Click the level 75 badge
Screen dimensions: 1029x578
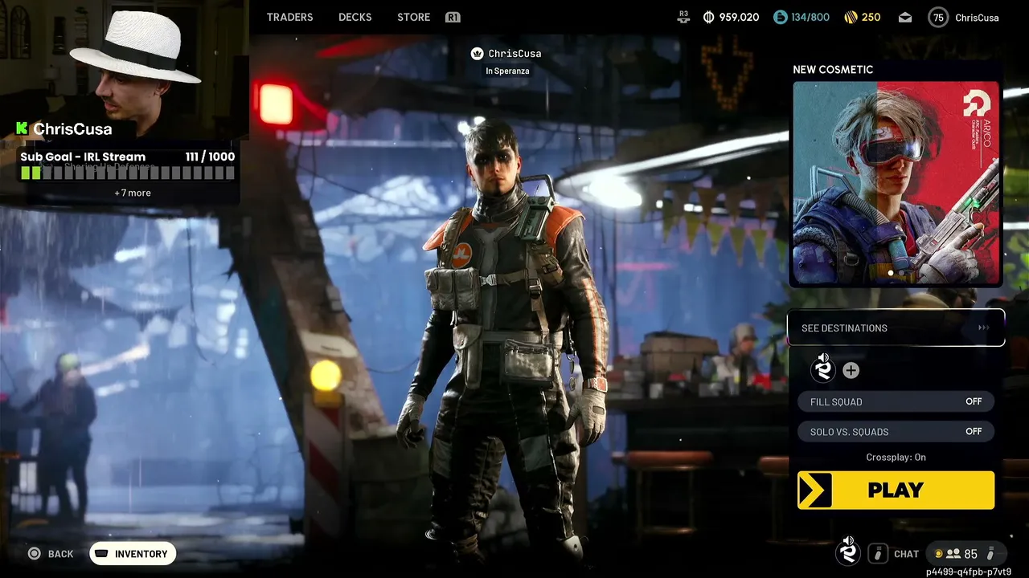click(x=938, y=17)
